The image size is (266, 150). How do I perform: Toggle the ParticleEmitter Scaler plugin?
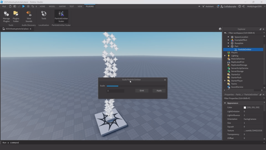click(61, 16)
